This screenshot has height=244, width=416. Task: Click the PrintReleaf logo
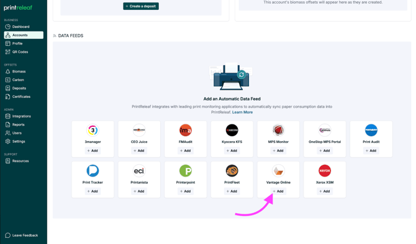[x=18, y=7]
